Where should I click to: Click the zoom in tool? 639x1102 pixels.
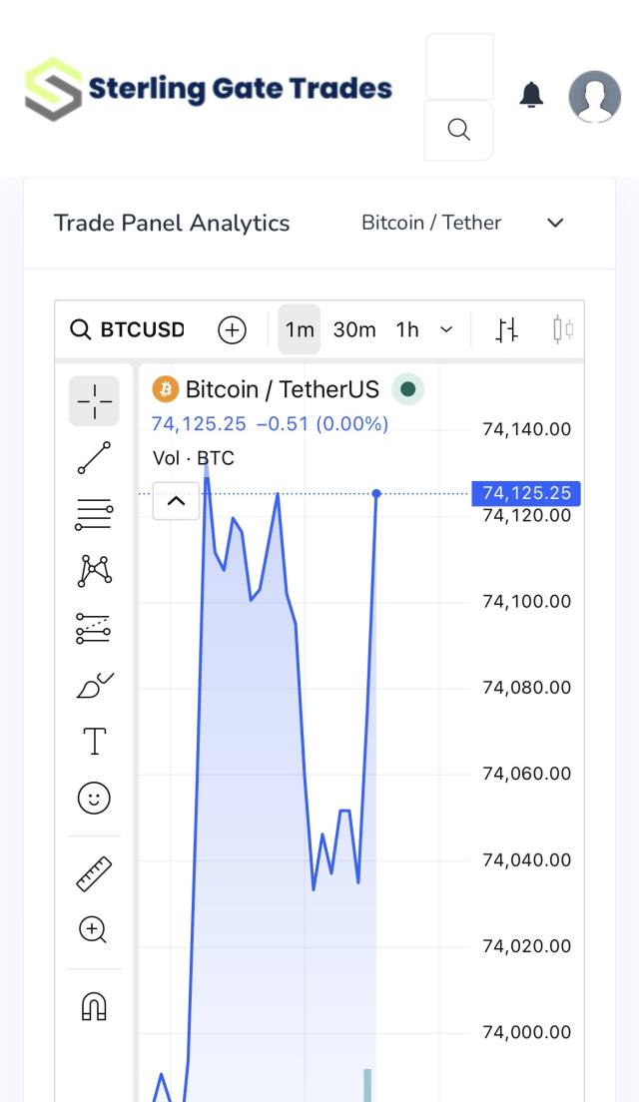click(x=93, y=930)
